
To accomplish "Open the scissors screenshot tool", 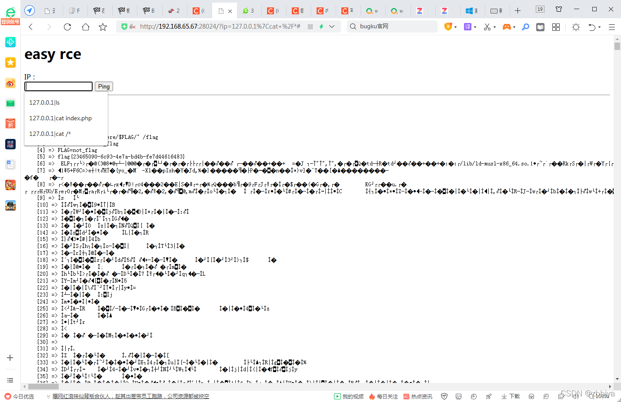I will tap(487, 27).
